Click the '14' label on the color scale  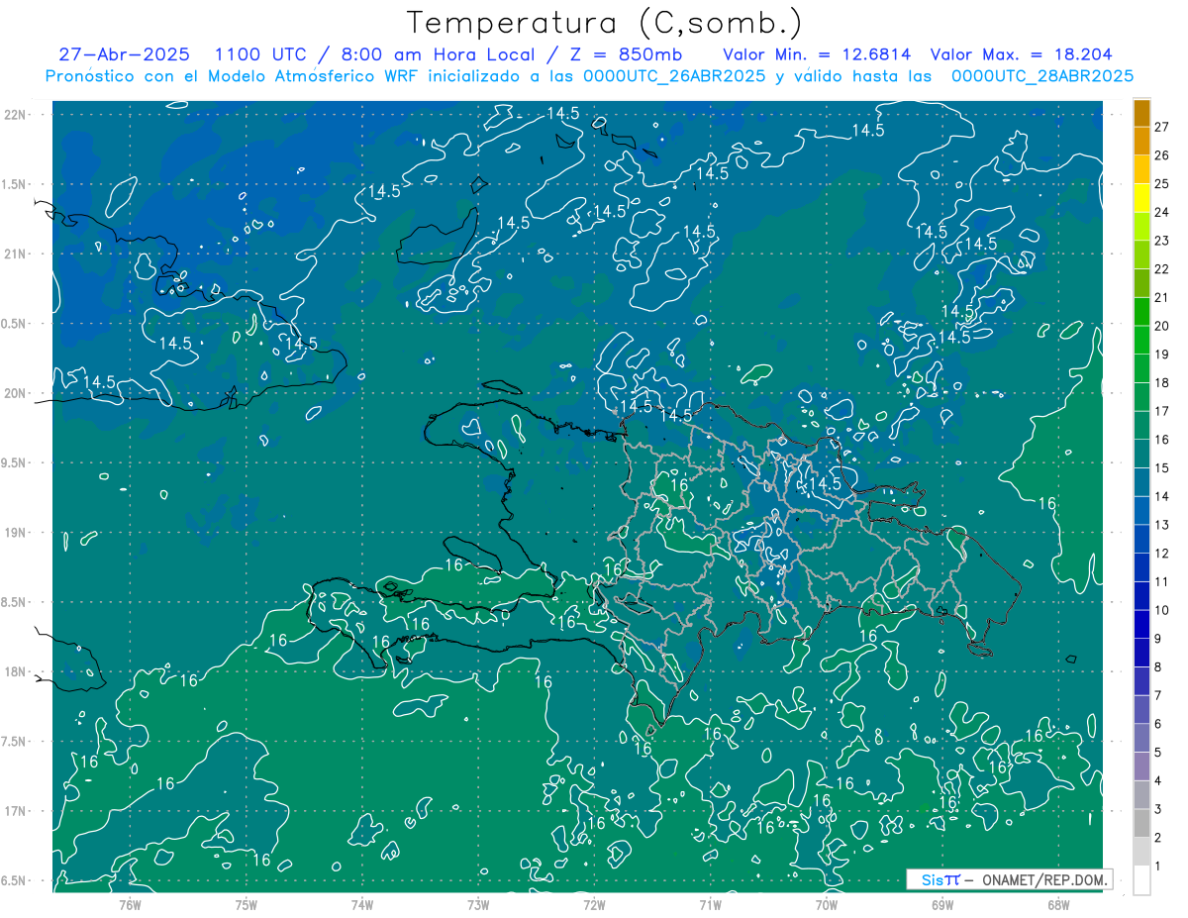click(x=1162, y=496)
